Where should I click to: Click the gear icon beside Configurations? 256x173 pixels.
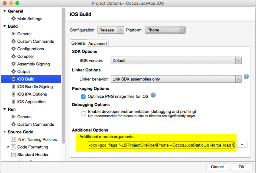tap(13, 49)
